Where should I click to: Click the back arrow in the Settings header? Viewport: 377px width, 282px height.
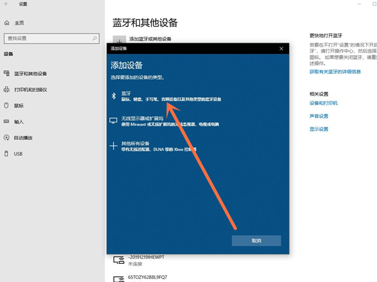tap(7, 4)
